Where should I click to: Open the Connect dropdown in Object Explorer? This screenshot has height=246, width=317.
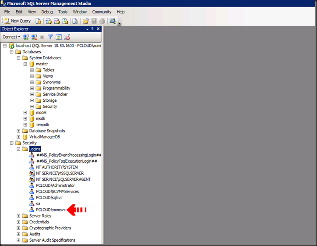pos(11,37)
